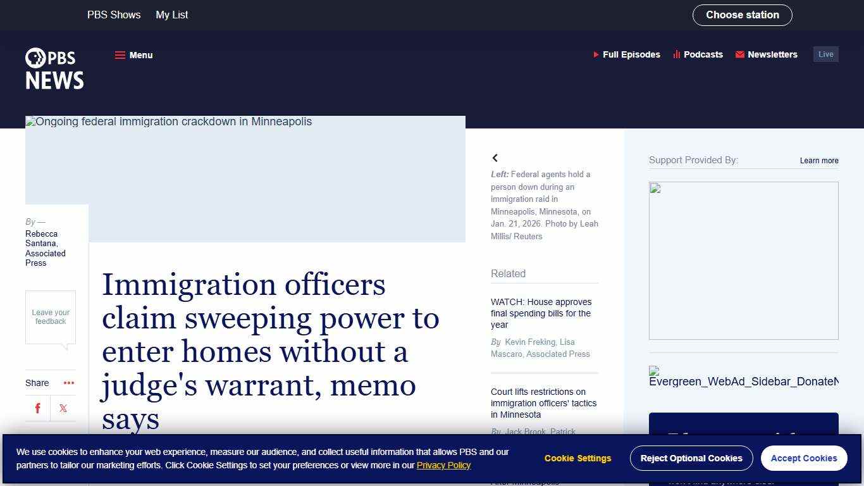This screenshot has width=864, height=486.
Task: Open the Privacy Policy link
Action: 443,465
